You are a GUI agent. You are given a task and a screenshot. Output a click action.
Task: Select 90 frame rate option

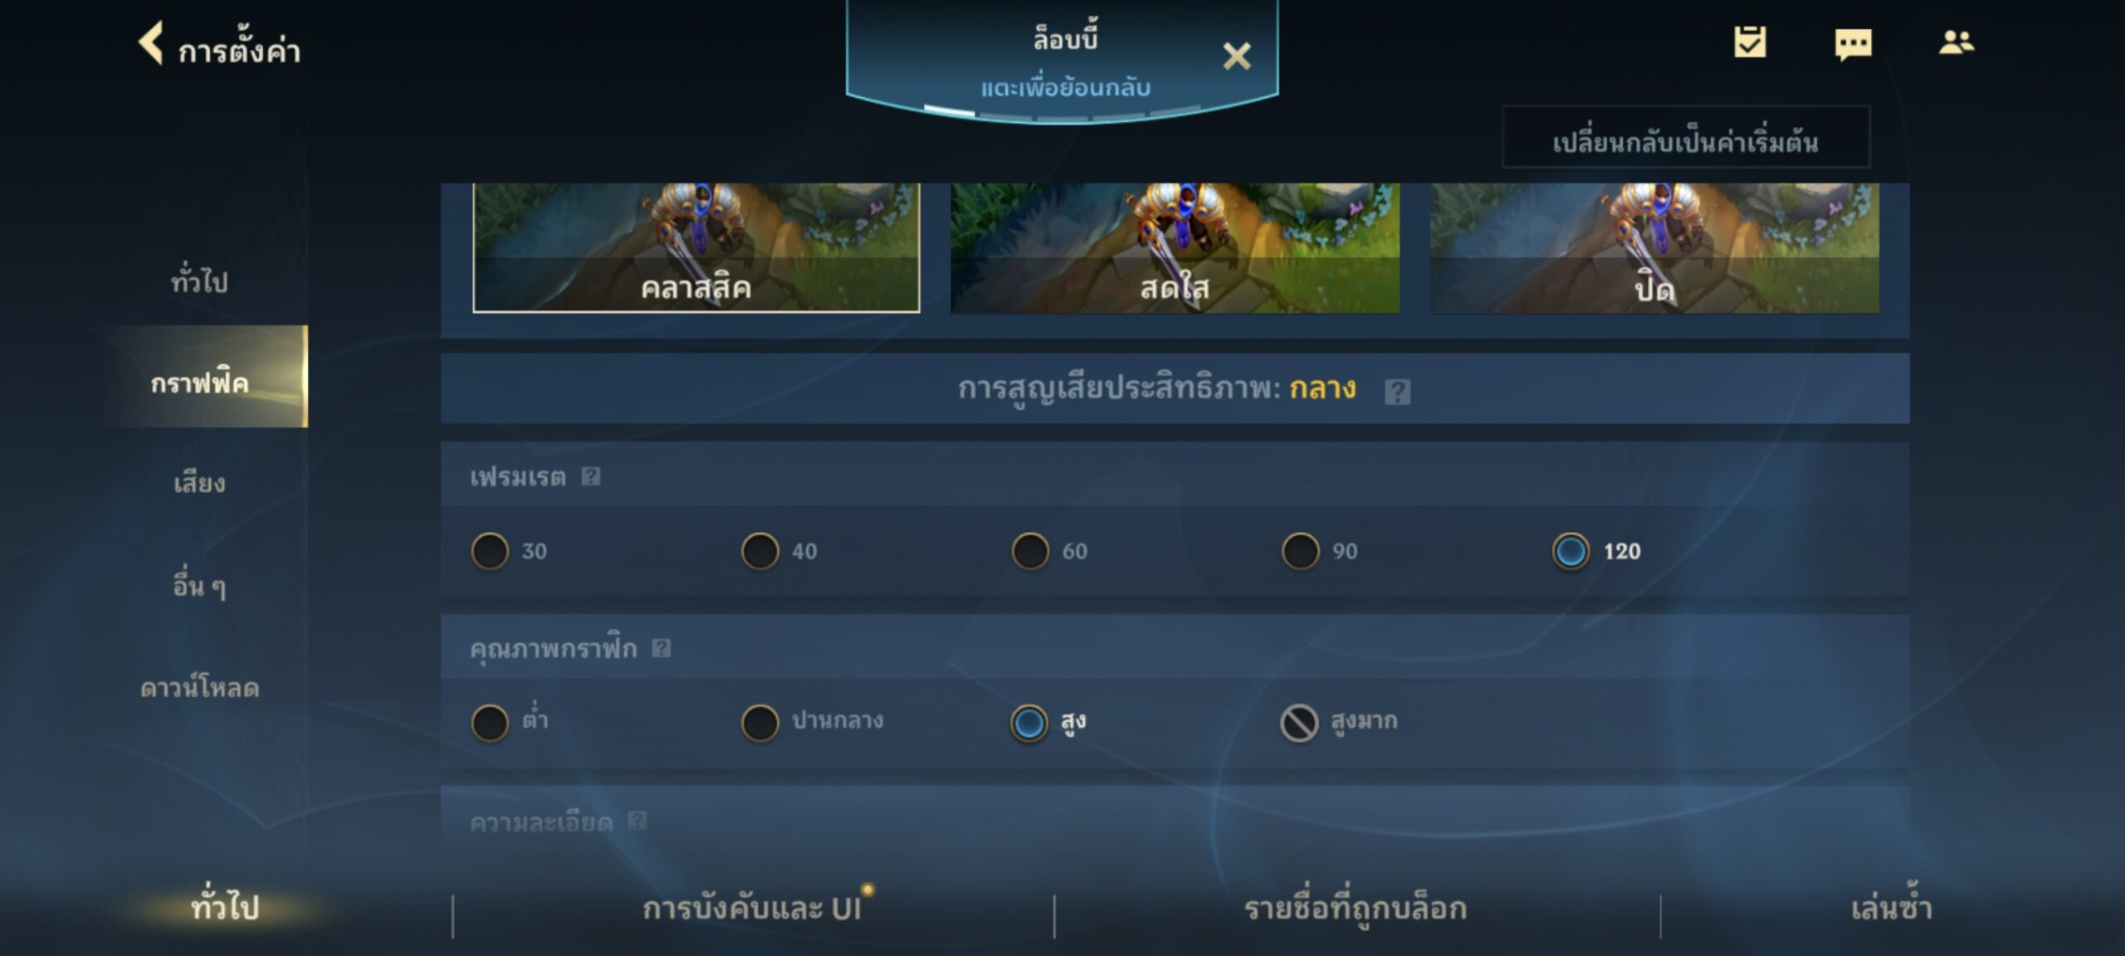coord(1300,551)
